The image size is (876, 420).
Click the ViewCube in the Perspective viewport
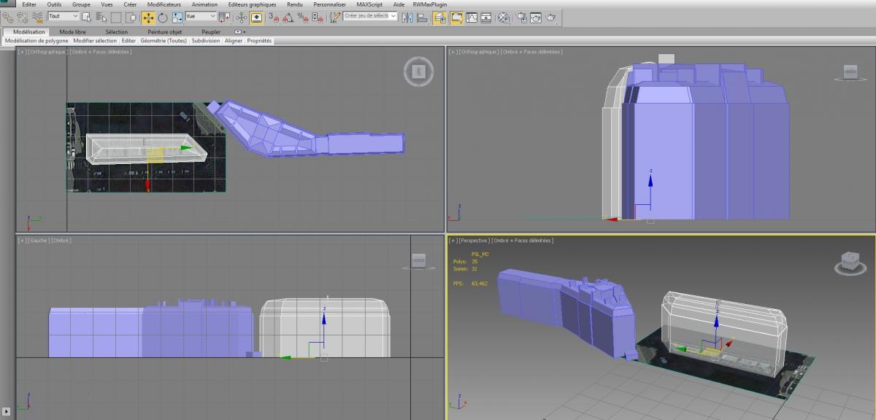[850, 260]
